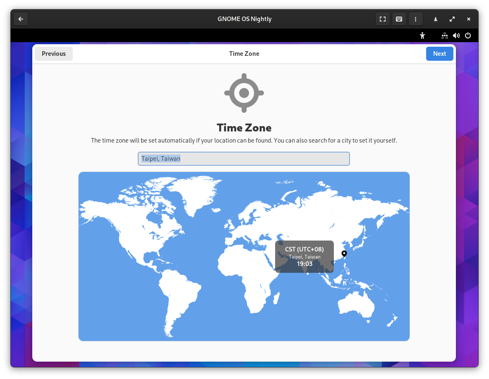
Task: Open the power menu in the top bar
Action: point(468,36)
